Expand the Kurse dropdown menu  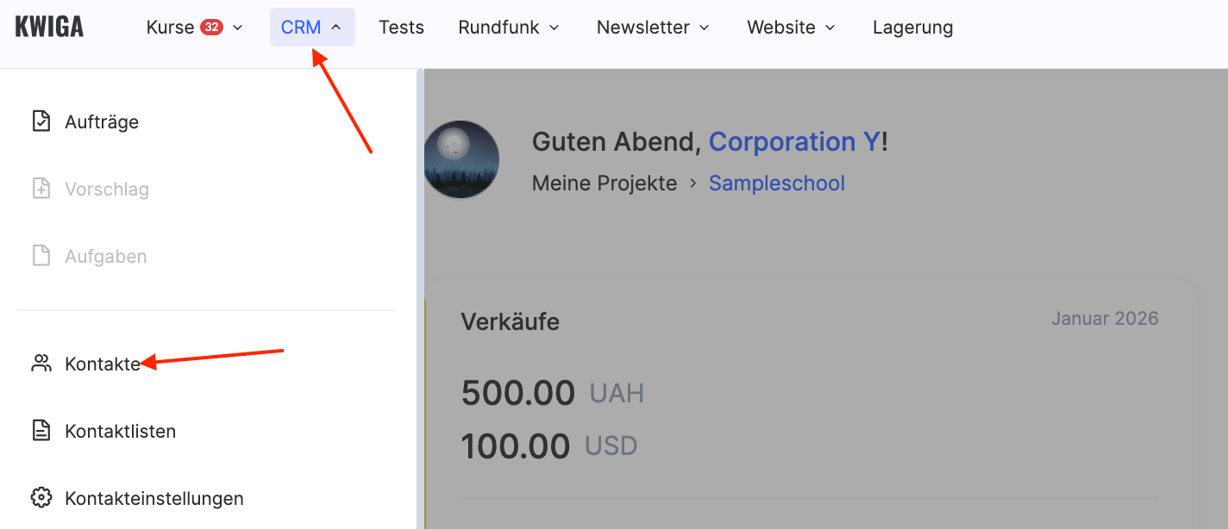238,28
